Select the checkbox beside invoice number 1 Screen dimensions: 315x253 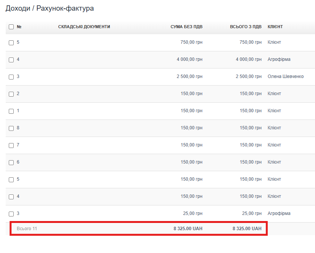pyautogui.click(x=11, y=111)
